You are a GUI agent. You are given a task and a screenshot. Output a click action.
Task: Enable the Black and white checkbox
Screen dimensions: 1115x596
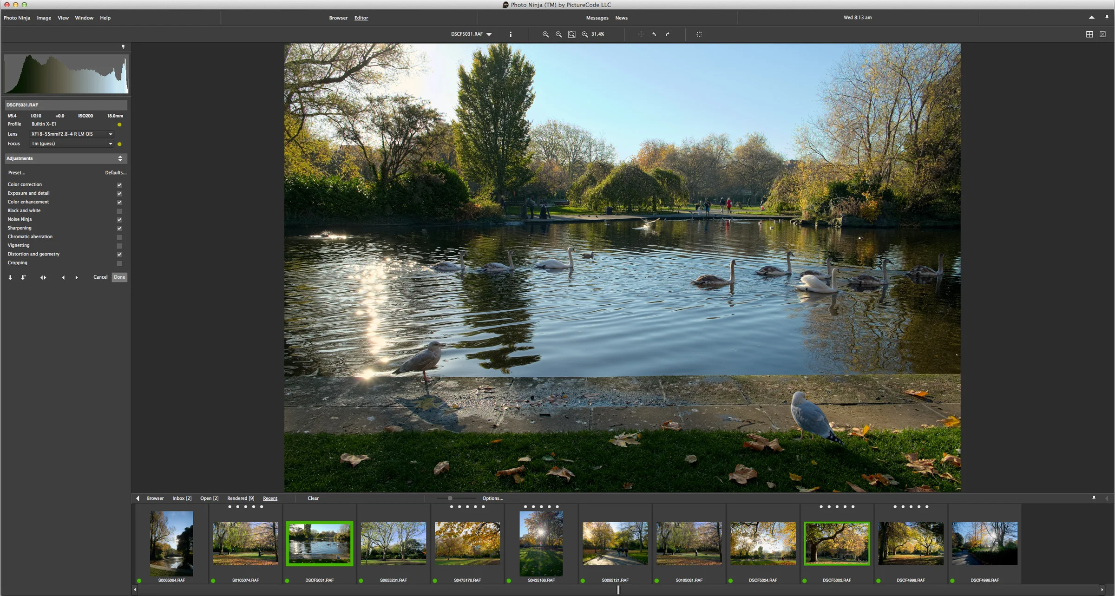click(119, 211)
